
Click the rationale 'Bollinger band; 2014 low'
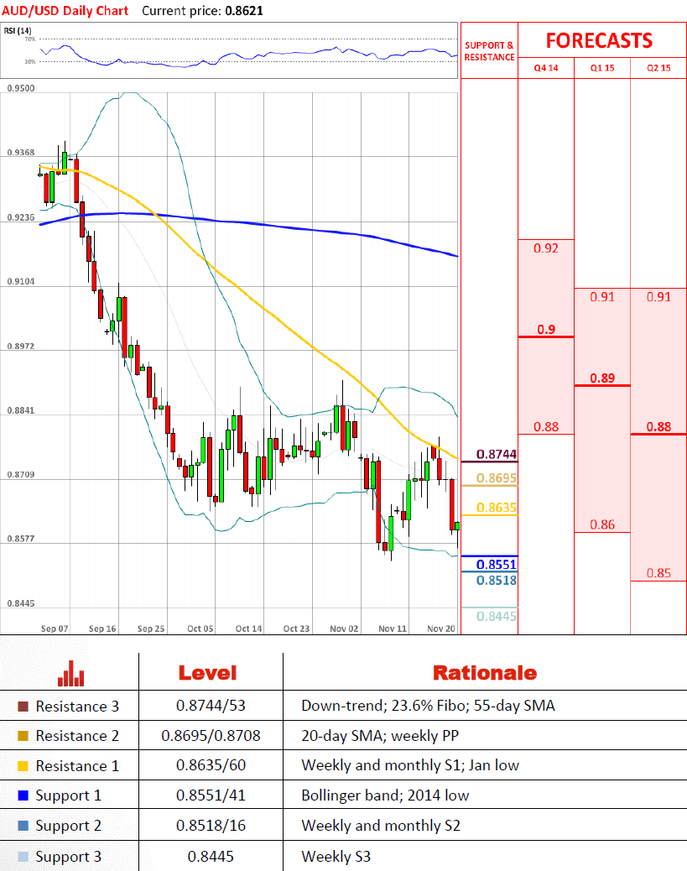385,795
